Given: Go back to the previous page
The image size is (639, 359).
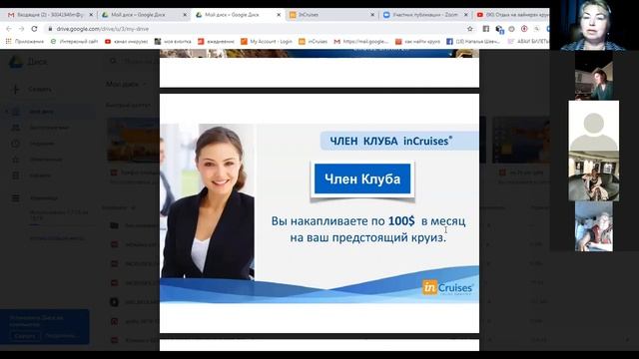Looking at the screenshot, I should point(9,29).
